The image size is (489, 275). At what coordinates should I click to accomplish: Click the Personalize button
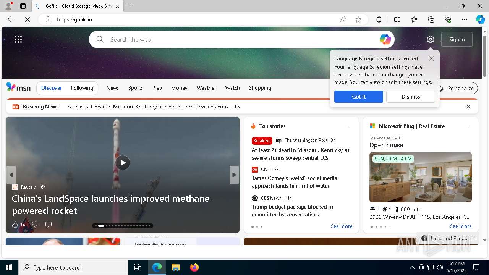[x=457, y=88]
